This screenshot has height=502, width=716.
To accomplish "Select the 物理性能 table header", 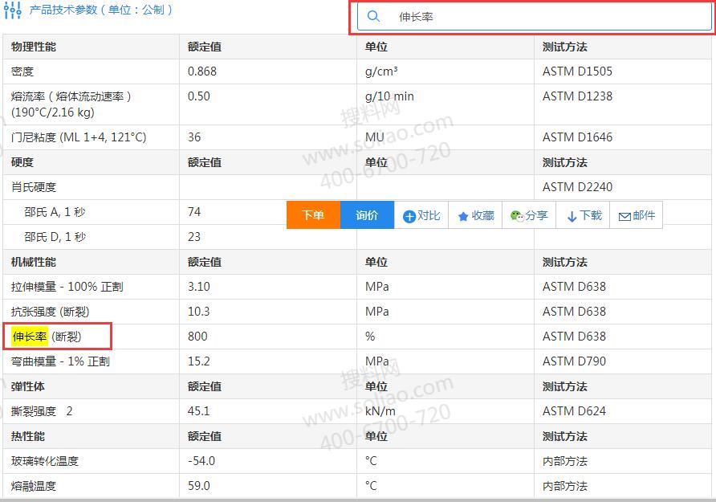I will coord(34,47).
